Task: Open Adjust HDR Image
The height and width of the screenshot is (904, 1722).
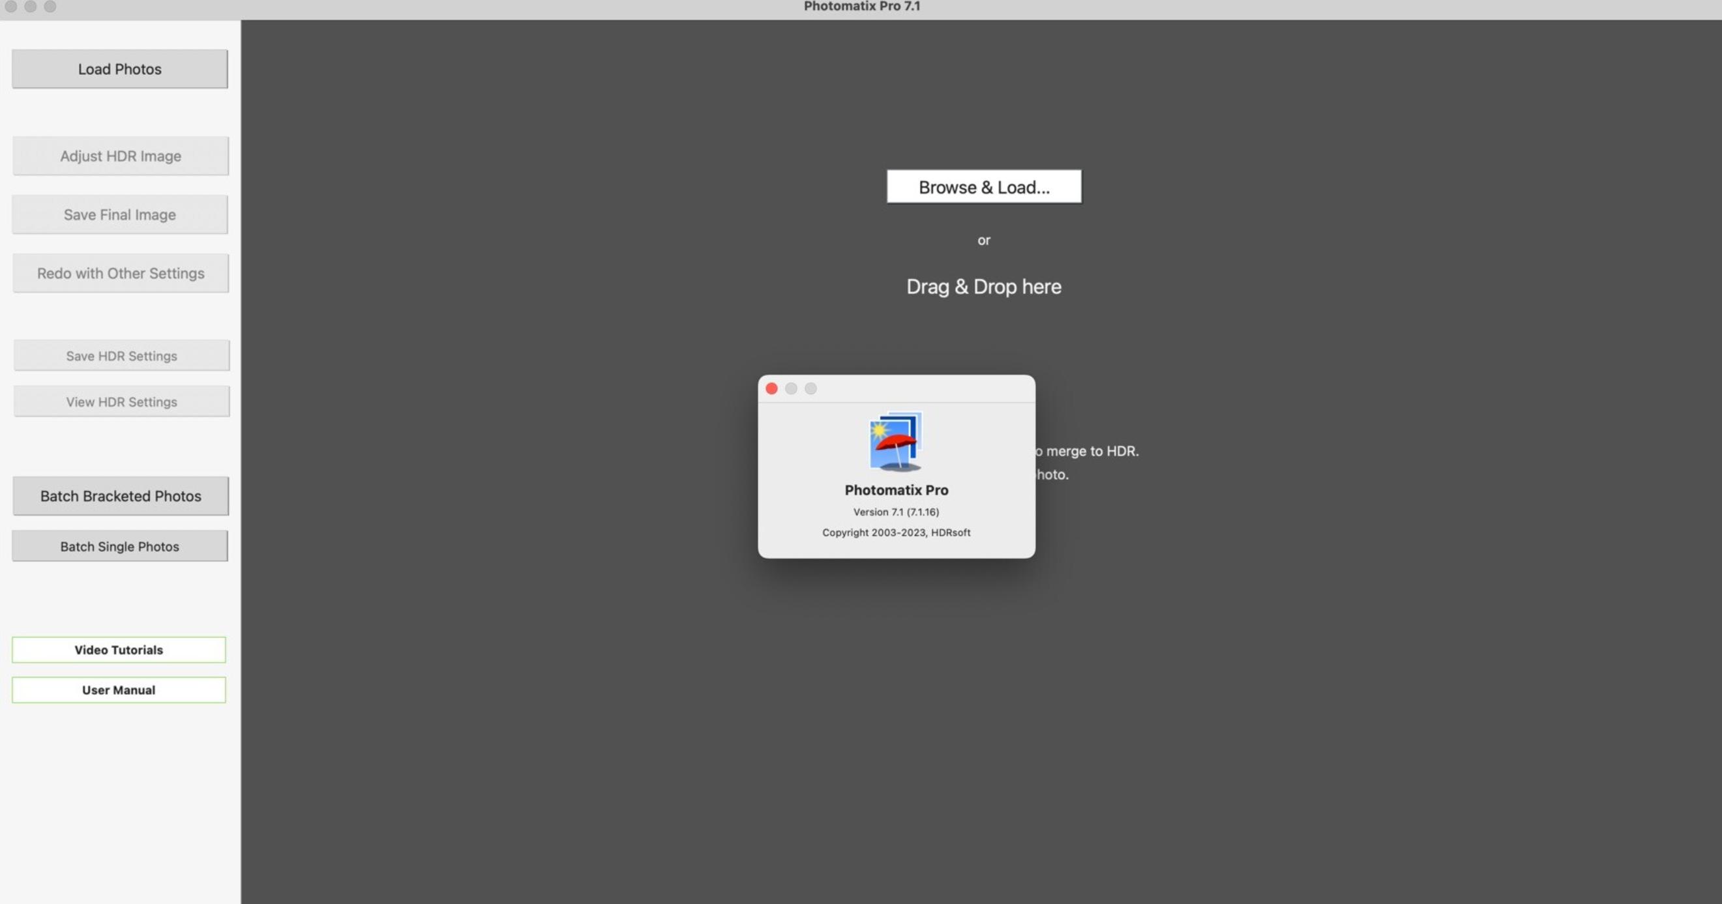Action: pos(121,156)
